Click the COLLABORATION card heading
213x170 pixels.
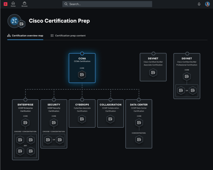[x=110, y=105]
